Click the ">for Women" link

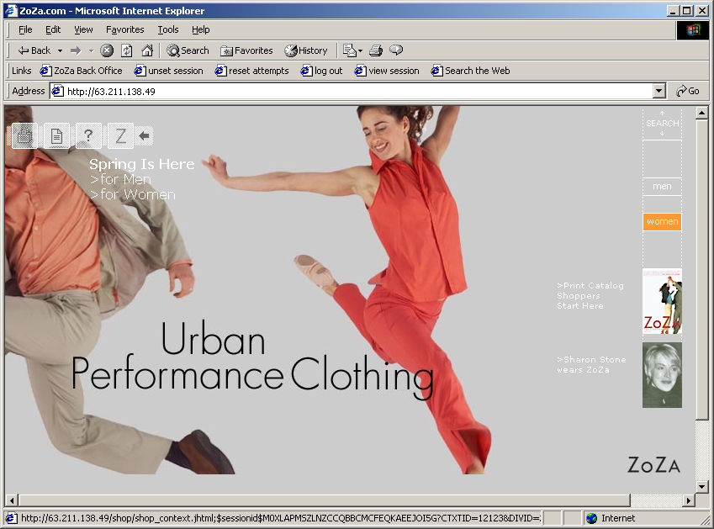coord(133,195)
